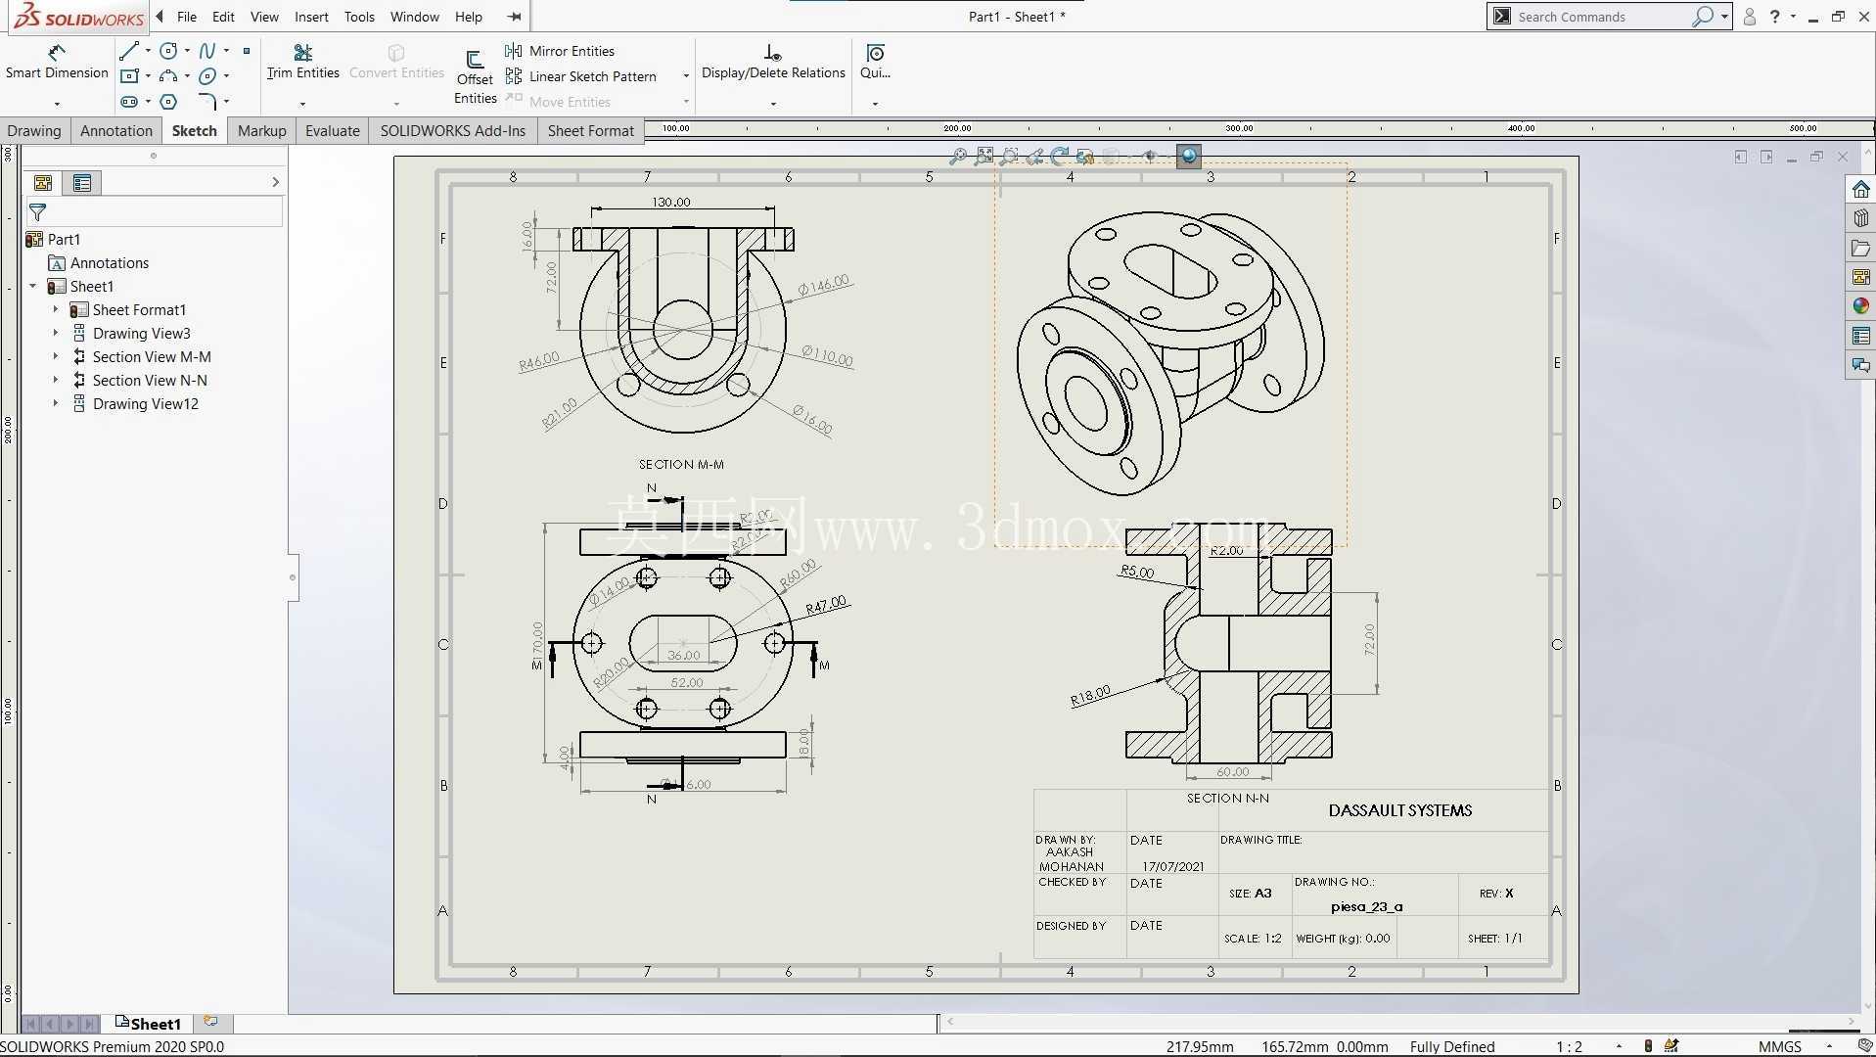
Task: Expand the feature tree panel chevron
Action: pos(275,182)
